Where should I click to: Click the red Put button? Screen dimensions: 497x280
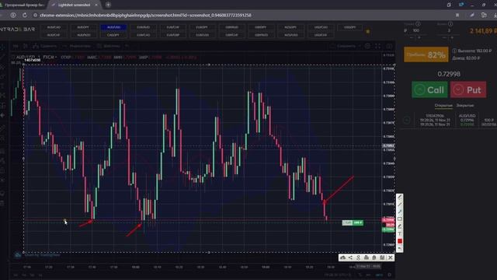[x=468, y=90]
